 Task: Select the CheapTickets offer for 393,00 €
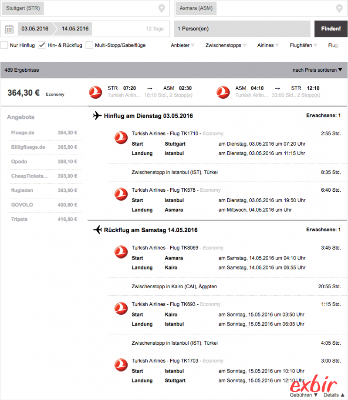tap(44, 176)
